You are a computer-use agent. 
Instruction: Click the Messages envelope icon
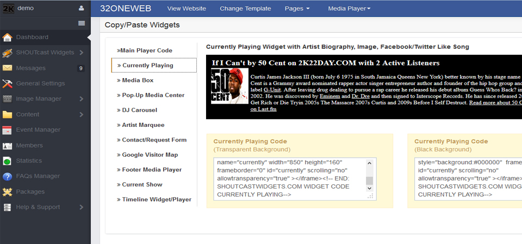tap(7, 68)
